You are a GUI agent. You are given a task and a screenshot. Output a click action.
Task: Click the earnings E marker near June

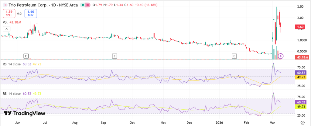(x=26, y=56)
